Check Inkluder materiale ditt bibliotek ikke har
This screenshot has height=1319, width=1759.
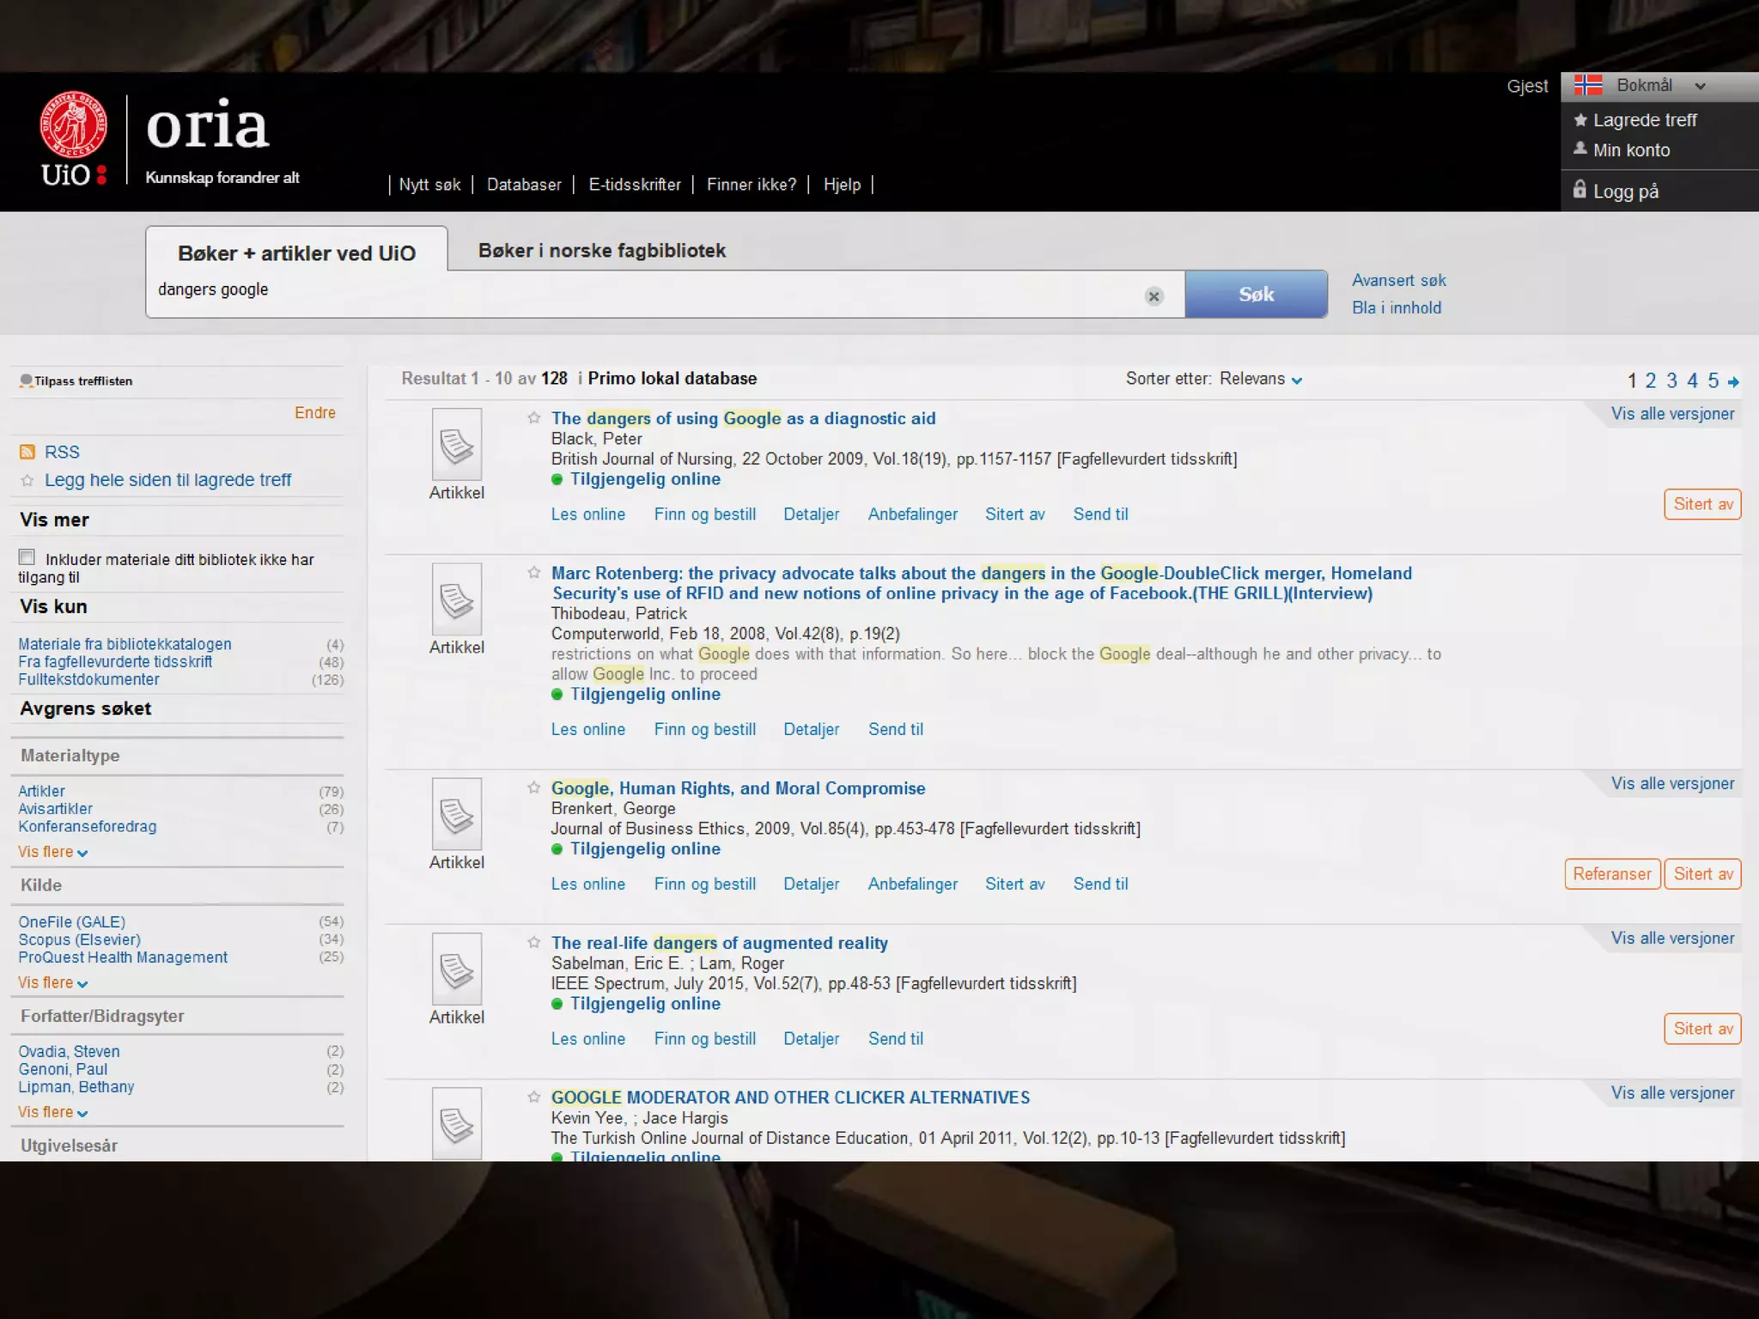click(x=27, y=557)
